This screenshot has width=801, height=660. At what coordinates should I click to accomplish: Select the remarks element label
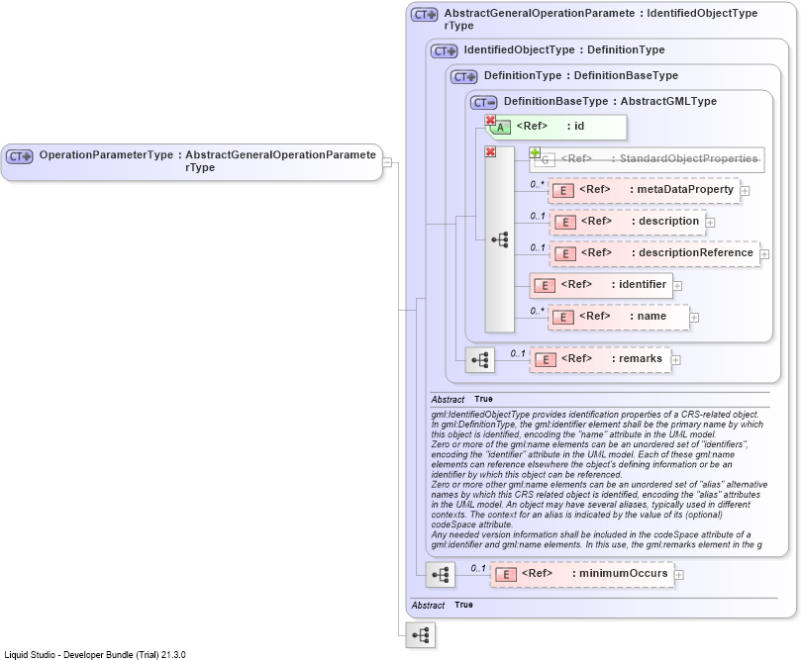pos(640,359)
